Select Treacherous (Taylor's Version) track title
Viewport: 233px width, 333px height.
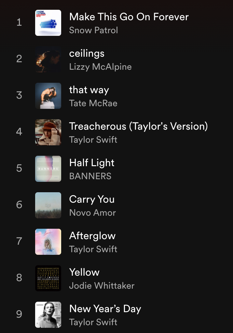tap(138, 126)
